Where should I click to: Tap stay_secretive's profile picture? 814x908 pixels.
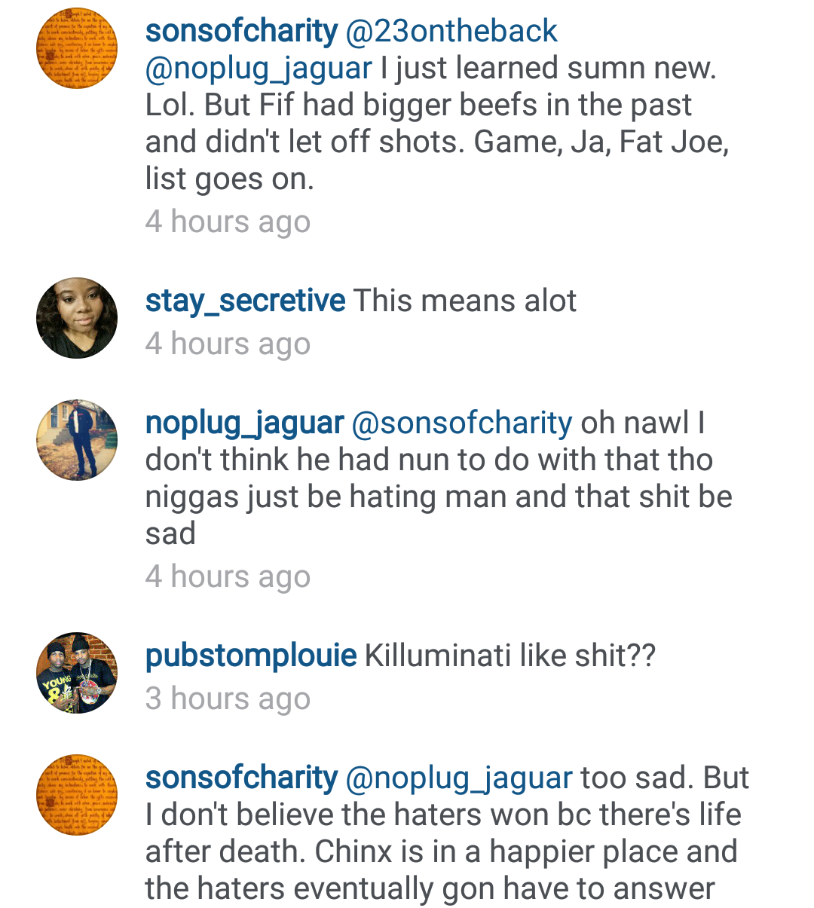[77, 318]
